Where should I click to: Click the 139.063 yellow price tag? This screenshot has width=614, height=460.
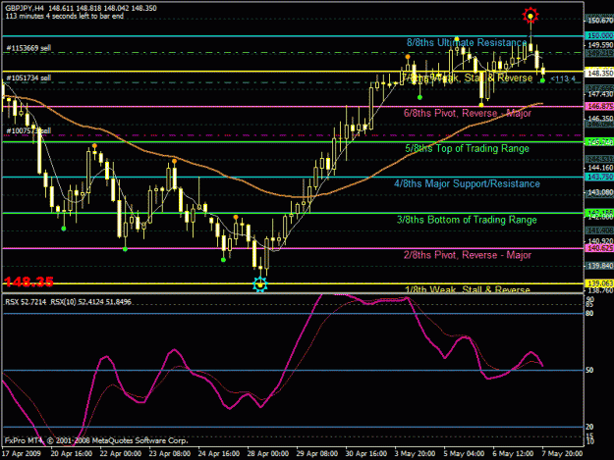point(599,283)
